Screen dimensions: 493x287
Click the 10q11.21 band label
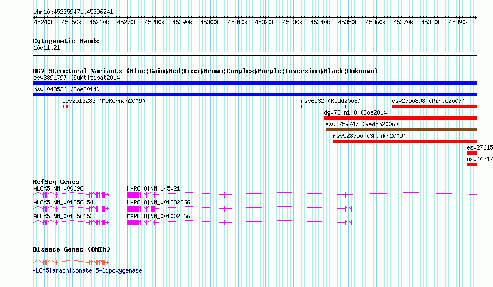click(47, 48)
